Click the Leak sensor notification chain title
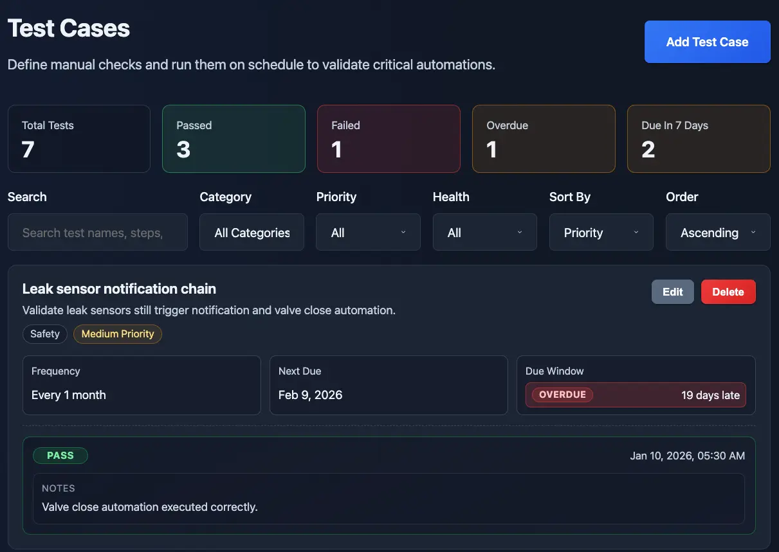 [x=119, y=289]
